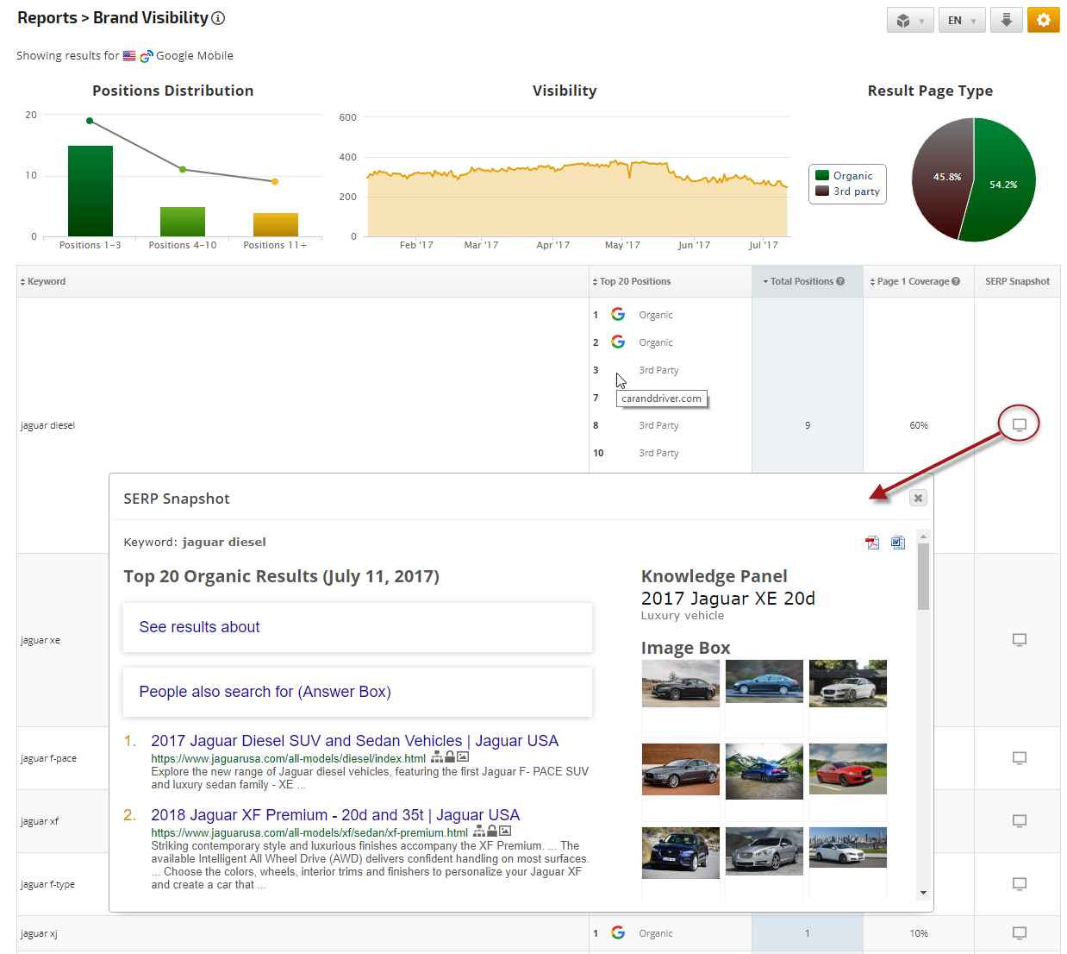Open the orange settings gear button
Viewport: 1067px width, 954px height.
pyautogui.click(x=1043, y=20)
